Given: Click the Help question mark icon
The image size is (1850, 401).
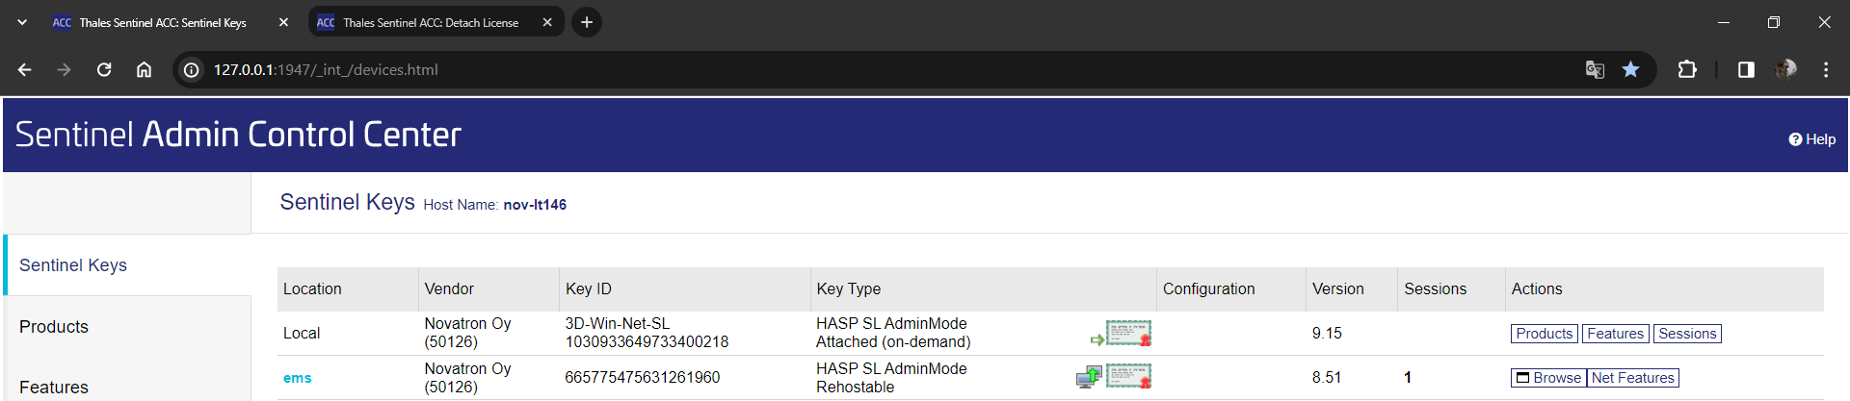Looking at the screenshot, I should tap(1795, 139).
